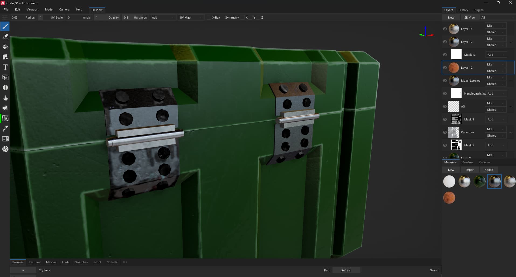
Task: Open the Viewport menu
Action: tap(32, 9)
